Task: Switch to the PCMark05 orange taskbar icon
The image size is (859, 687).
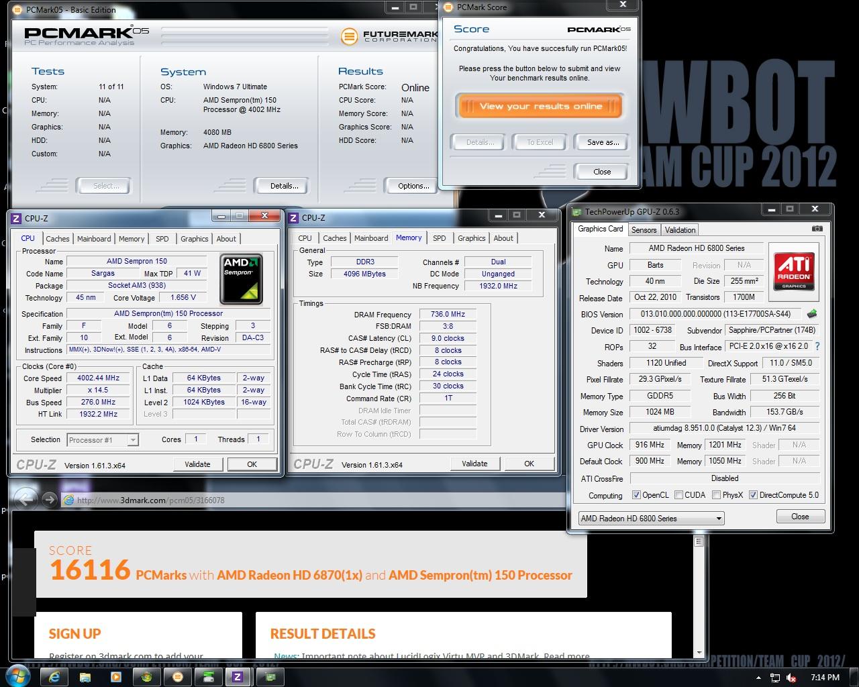Action: click(x=178, y=677)
